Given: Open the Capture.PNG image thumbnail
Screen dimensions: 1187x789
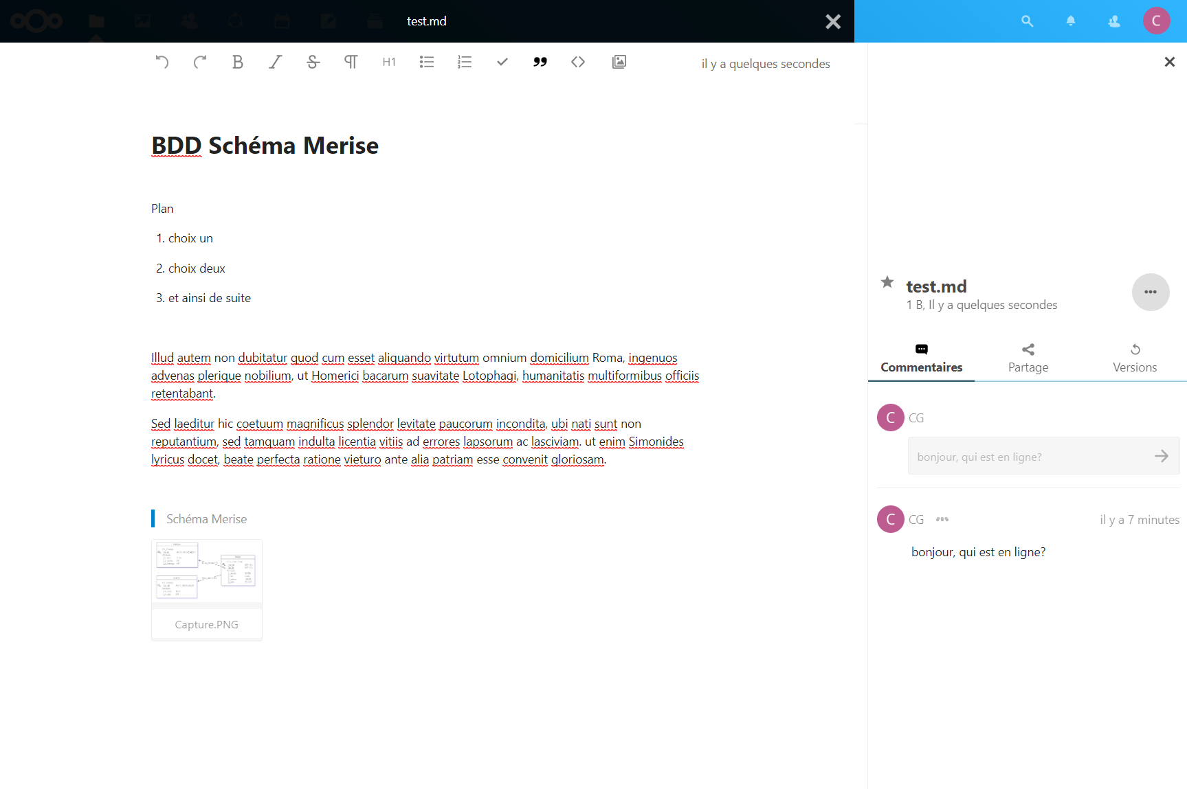Looking at the screenshot, I should 207,571.
